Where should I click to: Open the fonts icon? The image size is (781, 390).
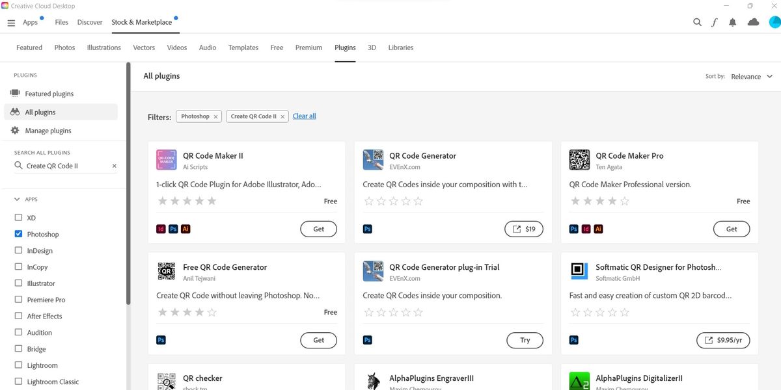coord(715,22)
